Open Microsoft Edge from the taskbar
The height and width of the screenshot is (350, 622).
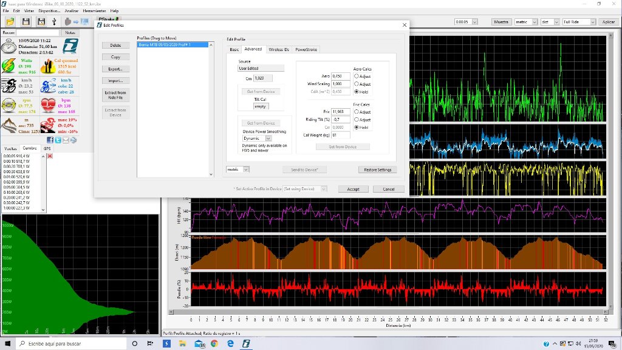click(230, 344)
